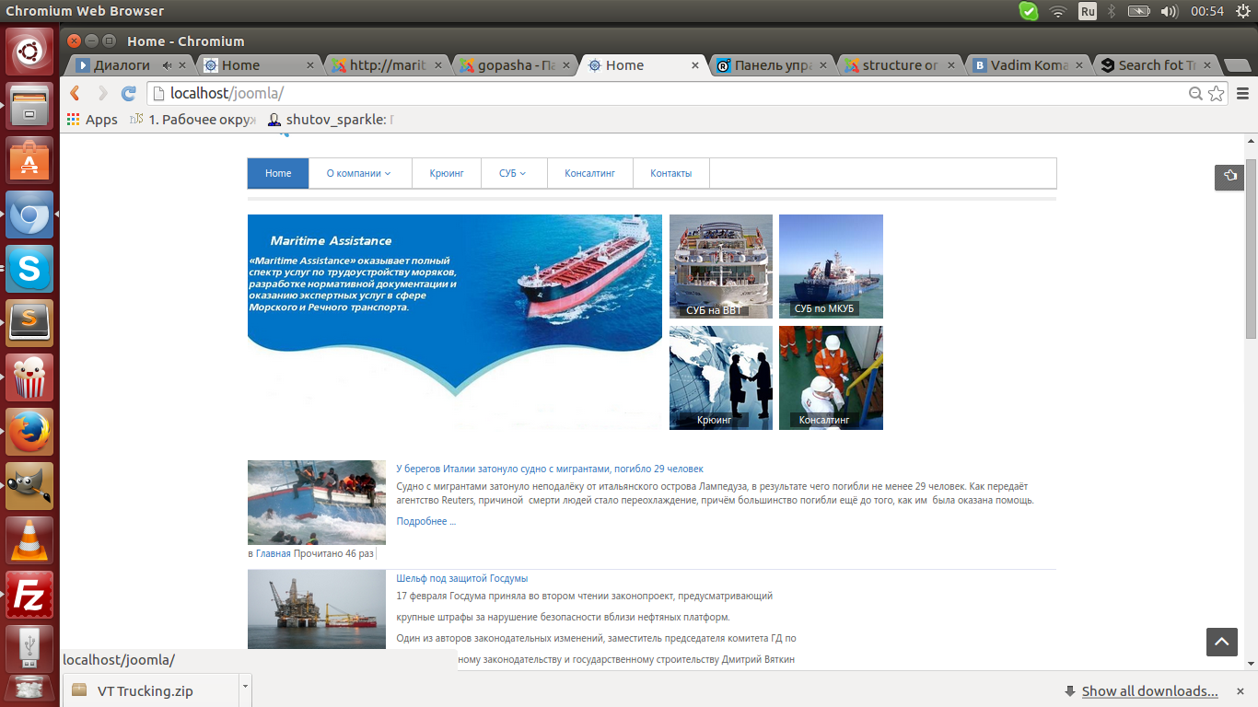Bookmark this page with the star icon
Viewport: 1258px width, 707px height.
1217,93
